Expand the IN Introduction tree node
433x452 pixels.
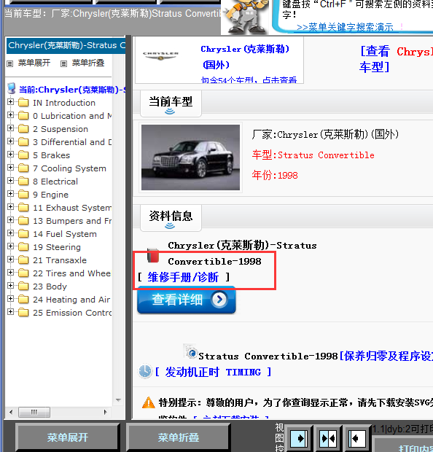(10, 102)
